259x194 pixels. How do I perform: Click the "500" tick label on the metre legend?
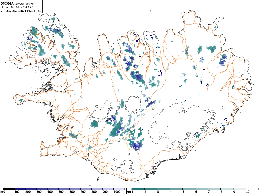61,192
